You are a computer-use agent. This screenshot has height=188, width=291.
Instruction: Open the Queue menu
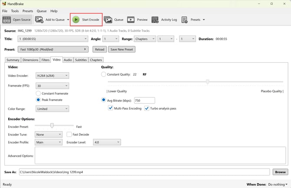42,11
